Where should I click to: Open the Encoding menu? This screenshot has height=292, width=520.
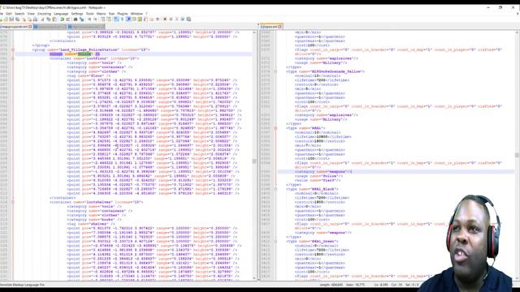pyautogui.click(x=44, y=14)
